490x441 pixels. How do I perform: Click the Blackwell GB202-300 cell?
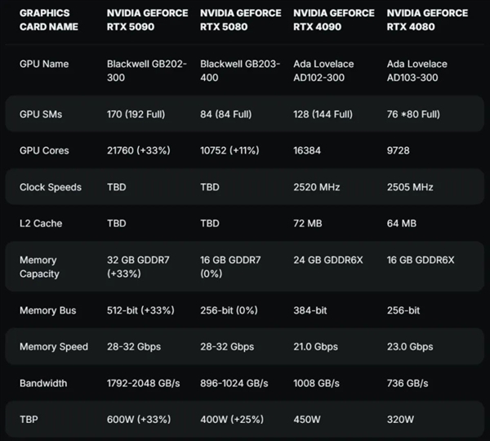coord(145,71)
